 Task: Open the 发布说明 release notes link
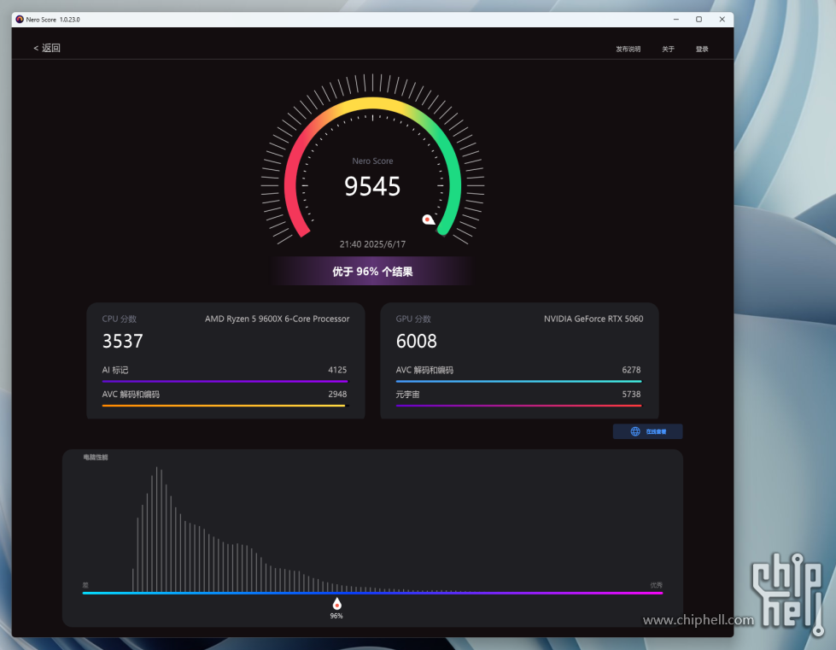[x=628, y=49]
